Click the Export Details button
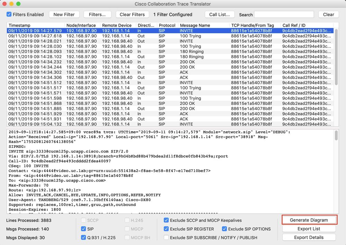The width and height of the screenshot is (346, 245). tap(309, 237)
